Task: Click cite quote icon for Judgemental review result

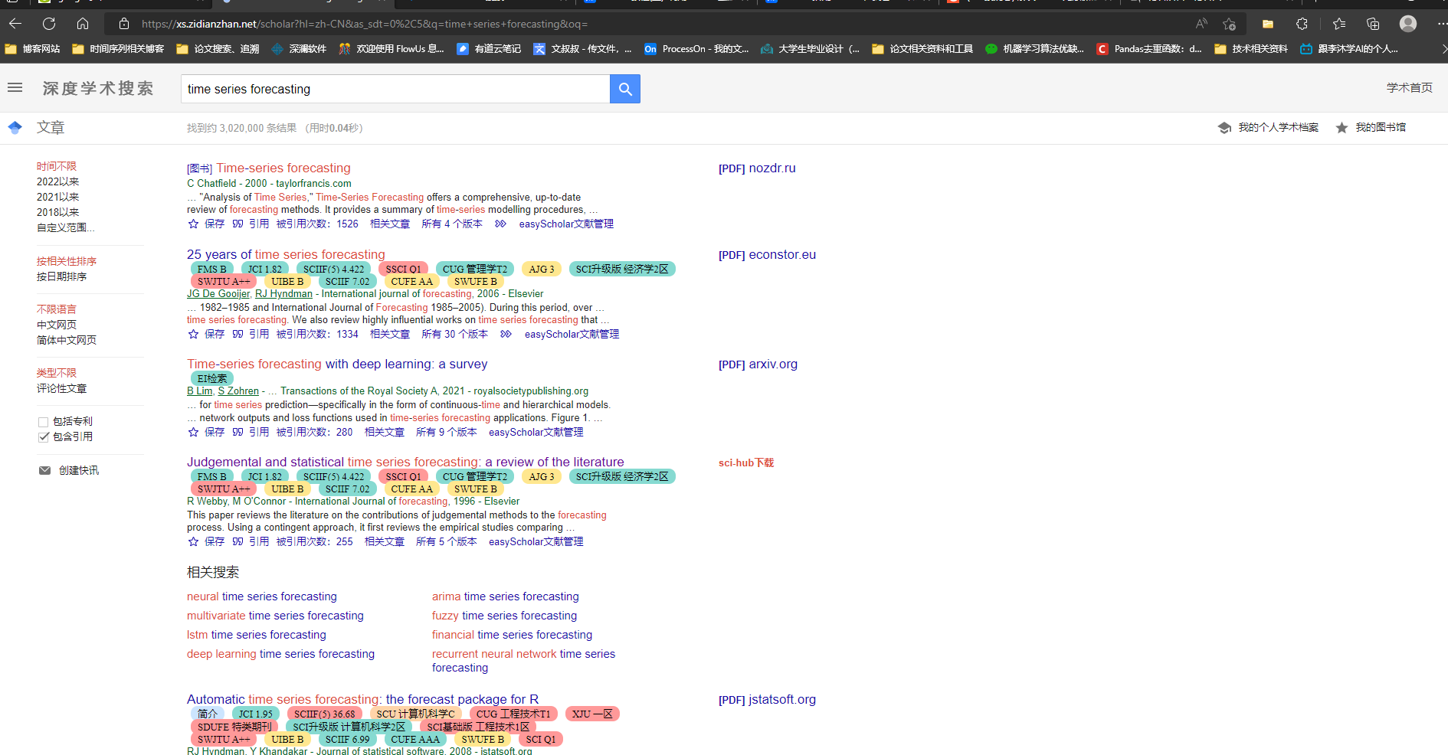Action: pos(238,541)
